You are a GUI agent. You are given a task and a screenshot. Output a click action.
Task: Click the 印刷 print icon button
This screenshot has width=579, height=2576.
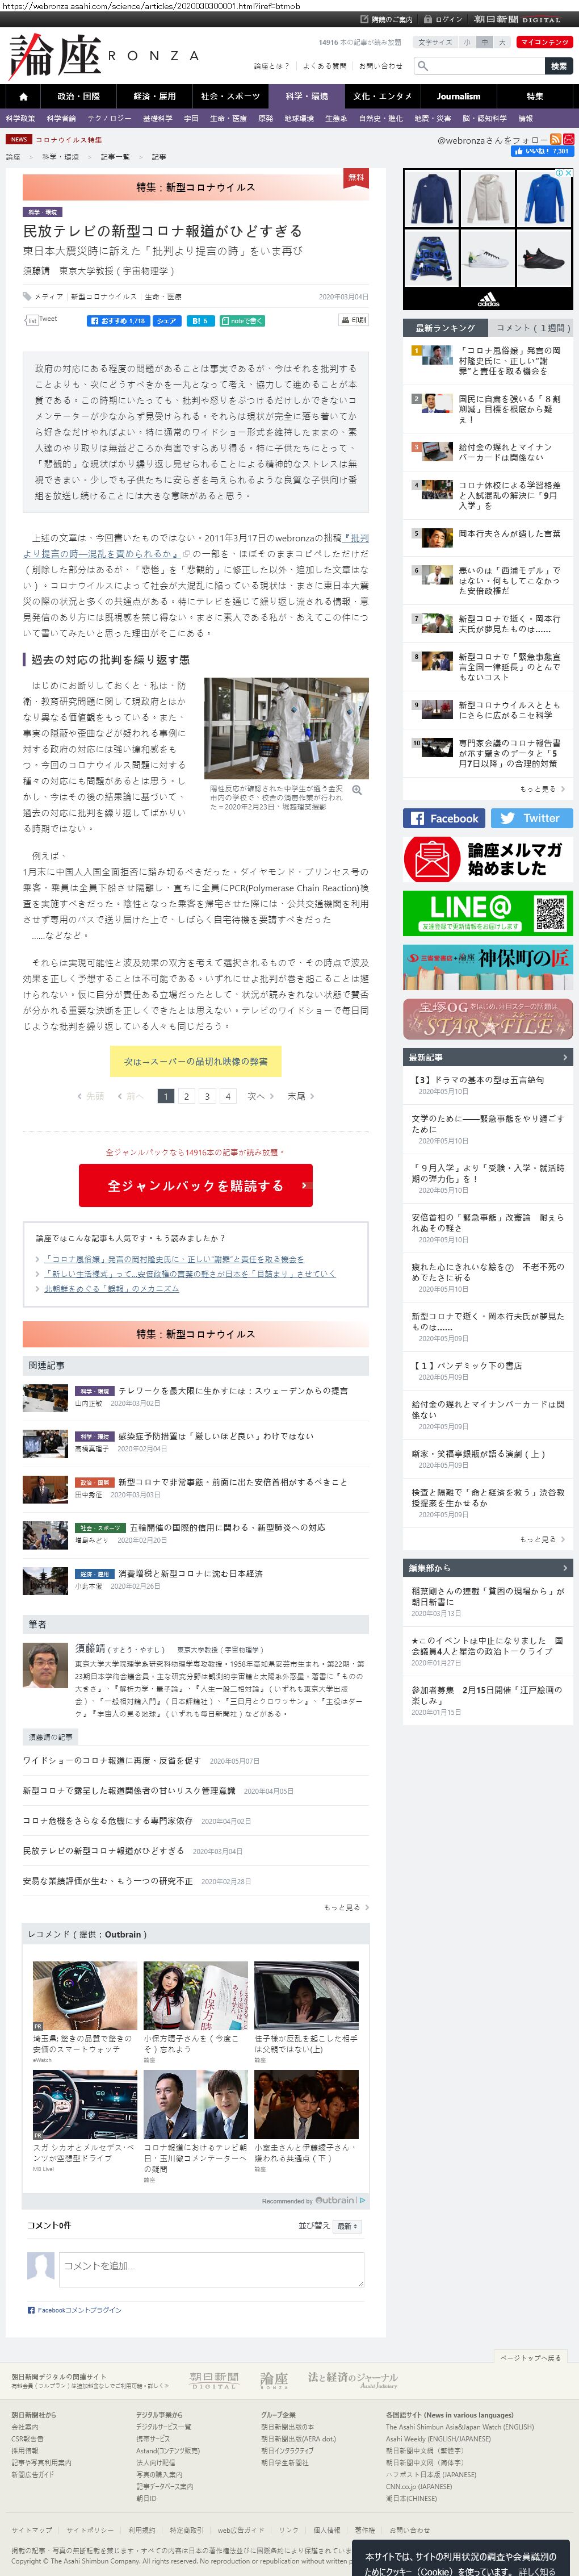tap(353, 321)
